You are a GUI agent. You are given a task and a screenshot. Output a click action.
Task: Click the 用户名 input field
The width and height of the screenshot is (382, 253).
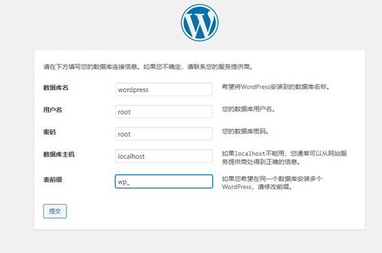click(163, 111)
